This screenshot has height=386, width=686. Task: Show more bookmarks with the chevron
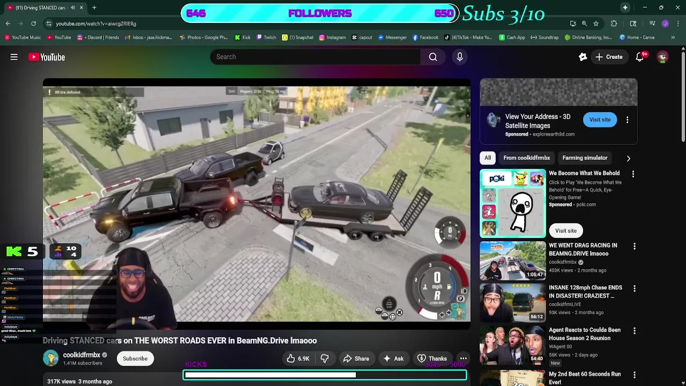tap(673, 38)
